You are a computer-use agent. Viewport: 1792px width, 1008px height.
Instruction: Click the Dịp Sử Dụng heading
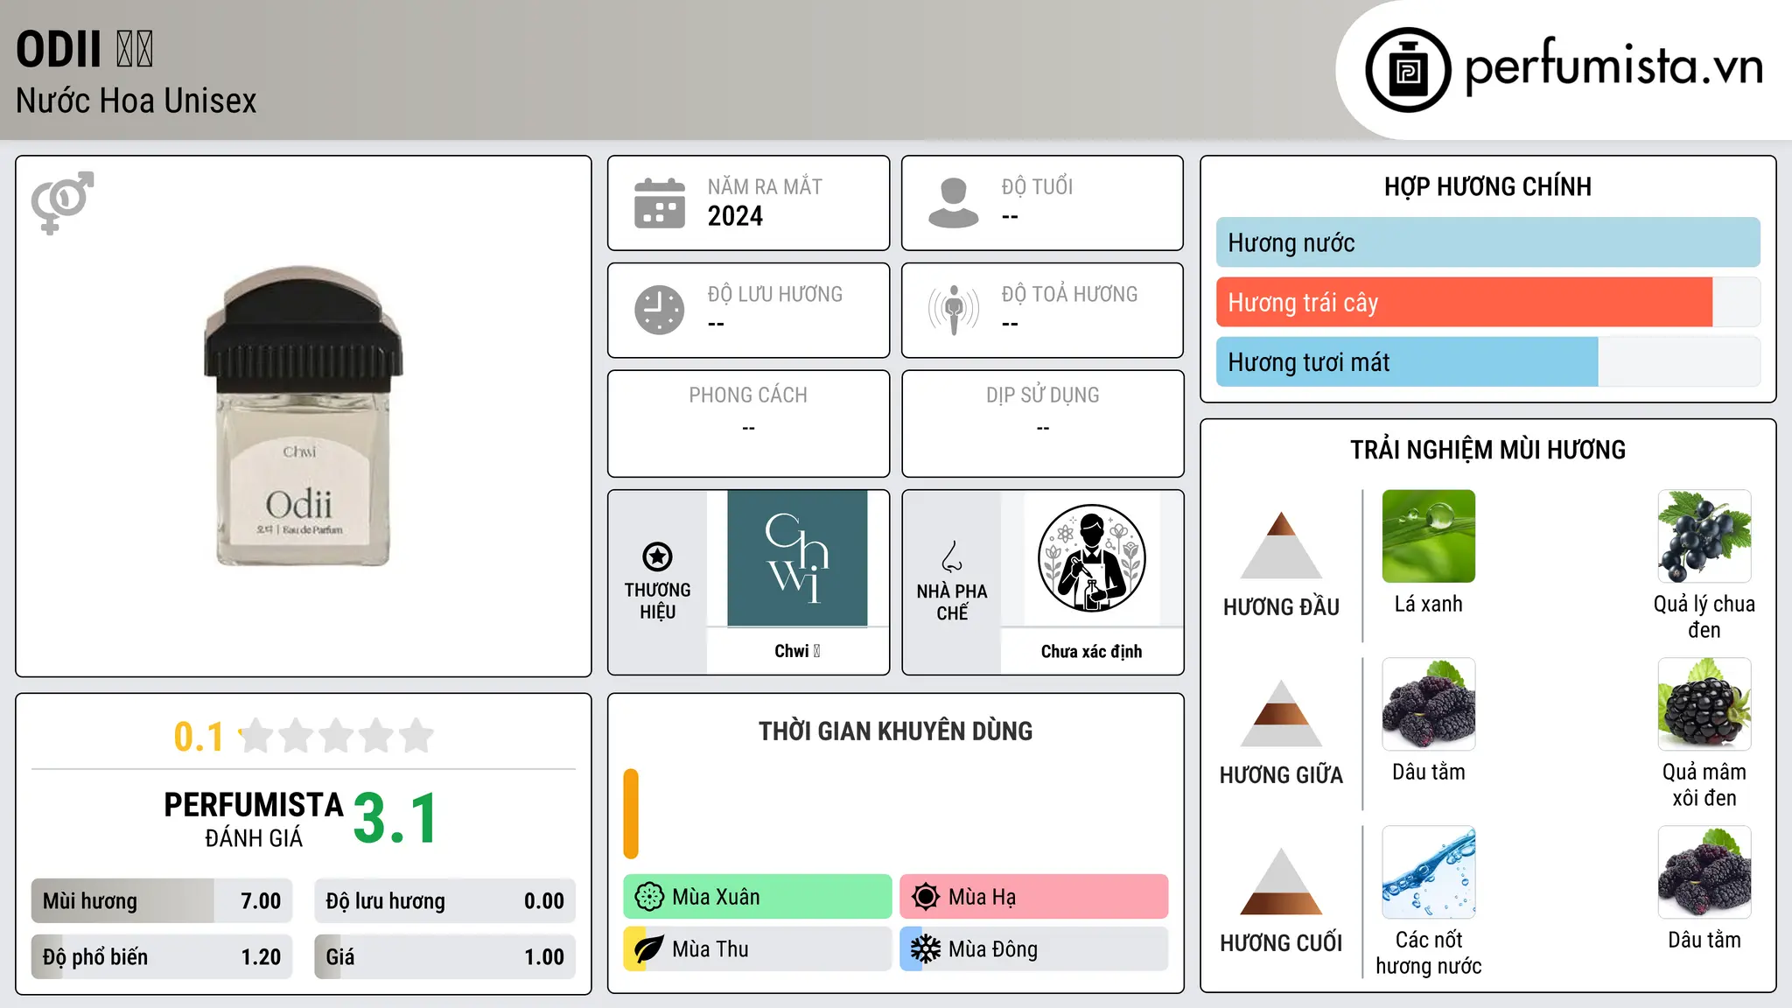[x=1042, y=395]
